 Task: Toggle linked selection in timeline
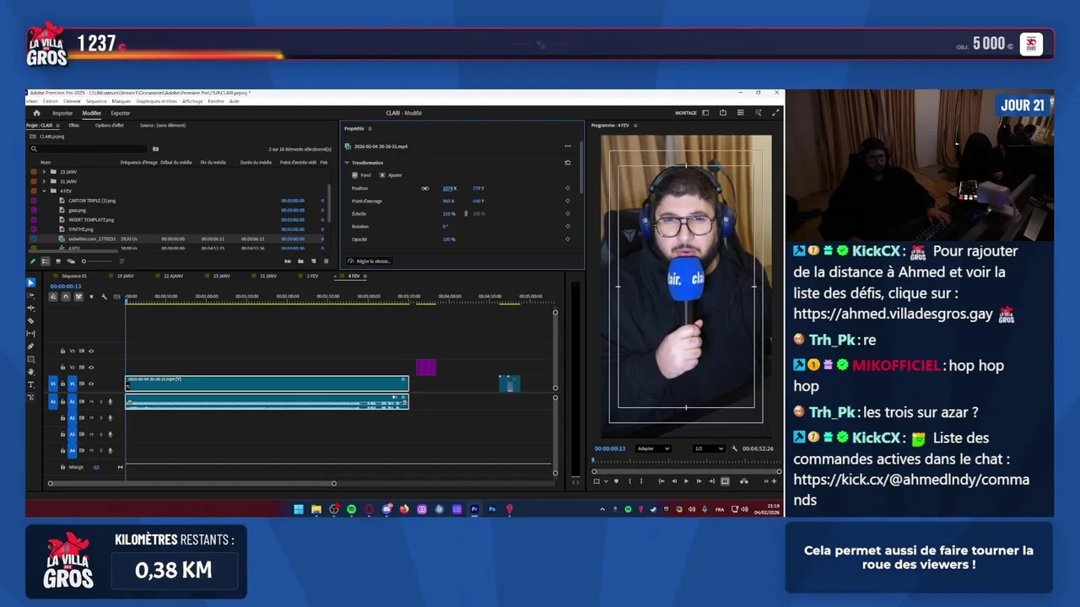point(78,297)
